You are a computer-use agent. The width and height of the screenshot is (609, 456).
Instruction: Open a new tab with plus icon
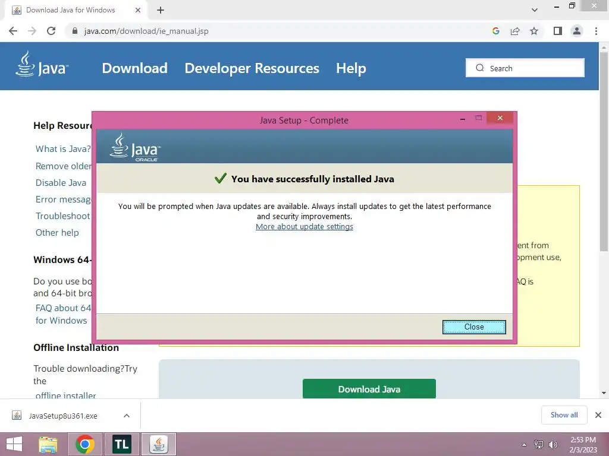(x=161, y=10)
